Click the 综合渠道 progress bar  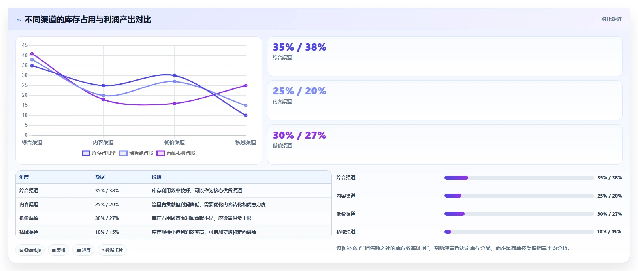(x=519, y=178)
